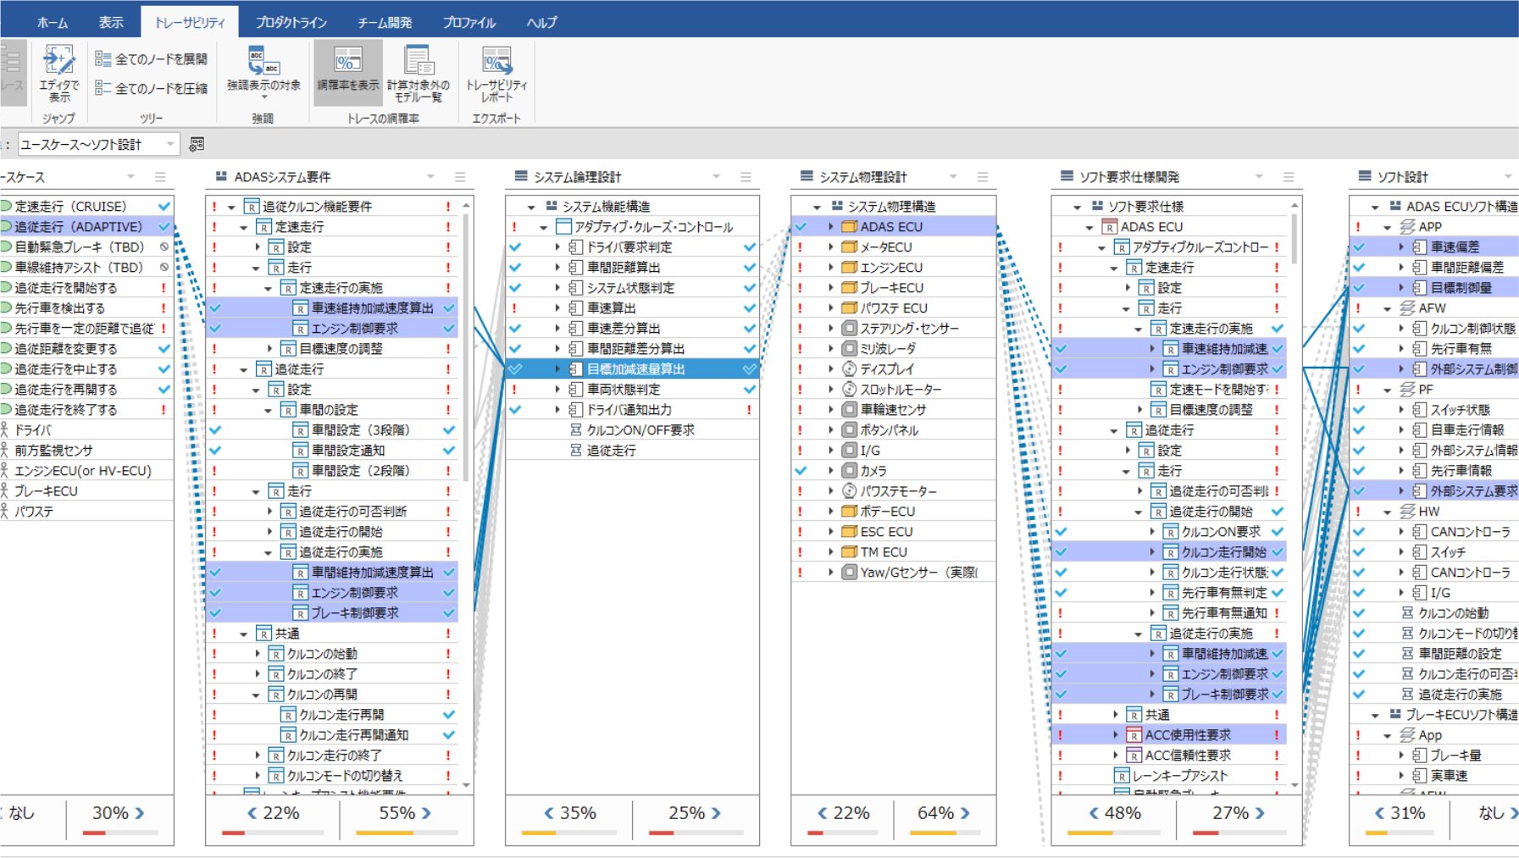Open the システム物理設計 column dropdown arrow

(953, 177)
